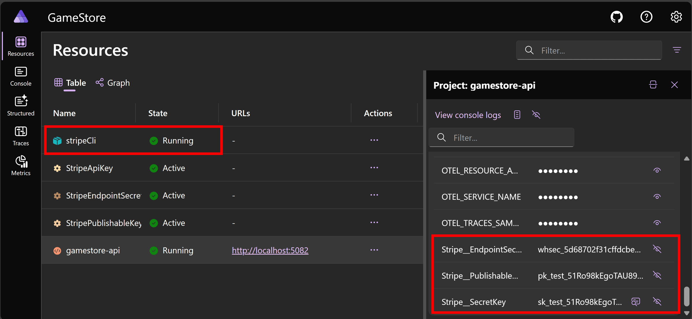Open Traces in the sidebar
Image resolution: width=692 pixels, height=319 pixels.
(x=21, y=136)
